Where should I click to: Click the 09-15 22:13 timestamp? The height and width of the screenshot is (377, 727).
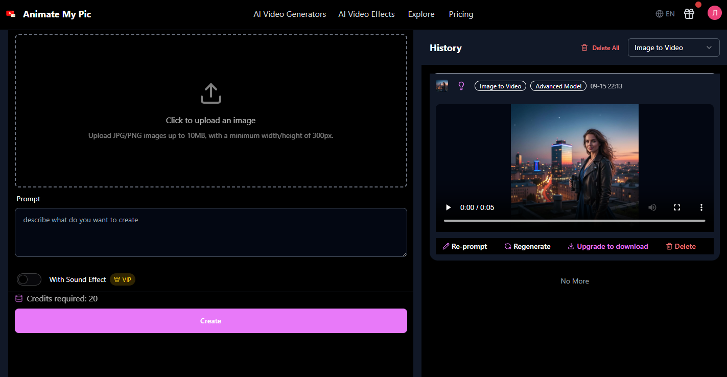tap(606, 86)
